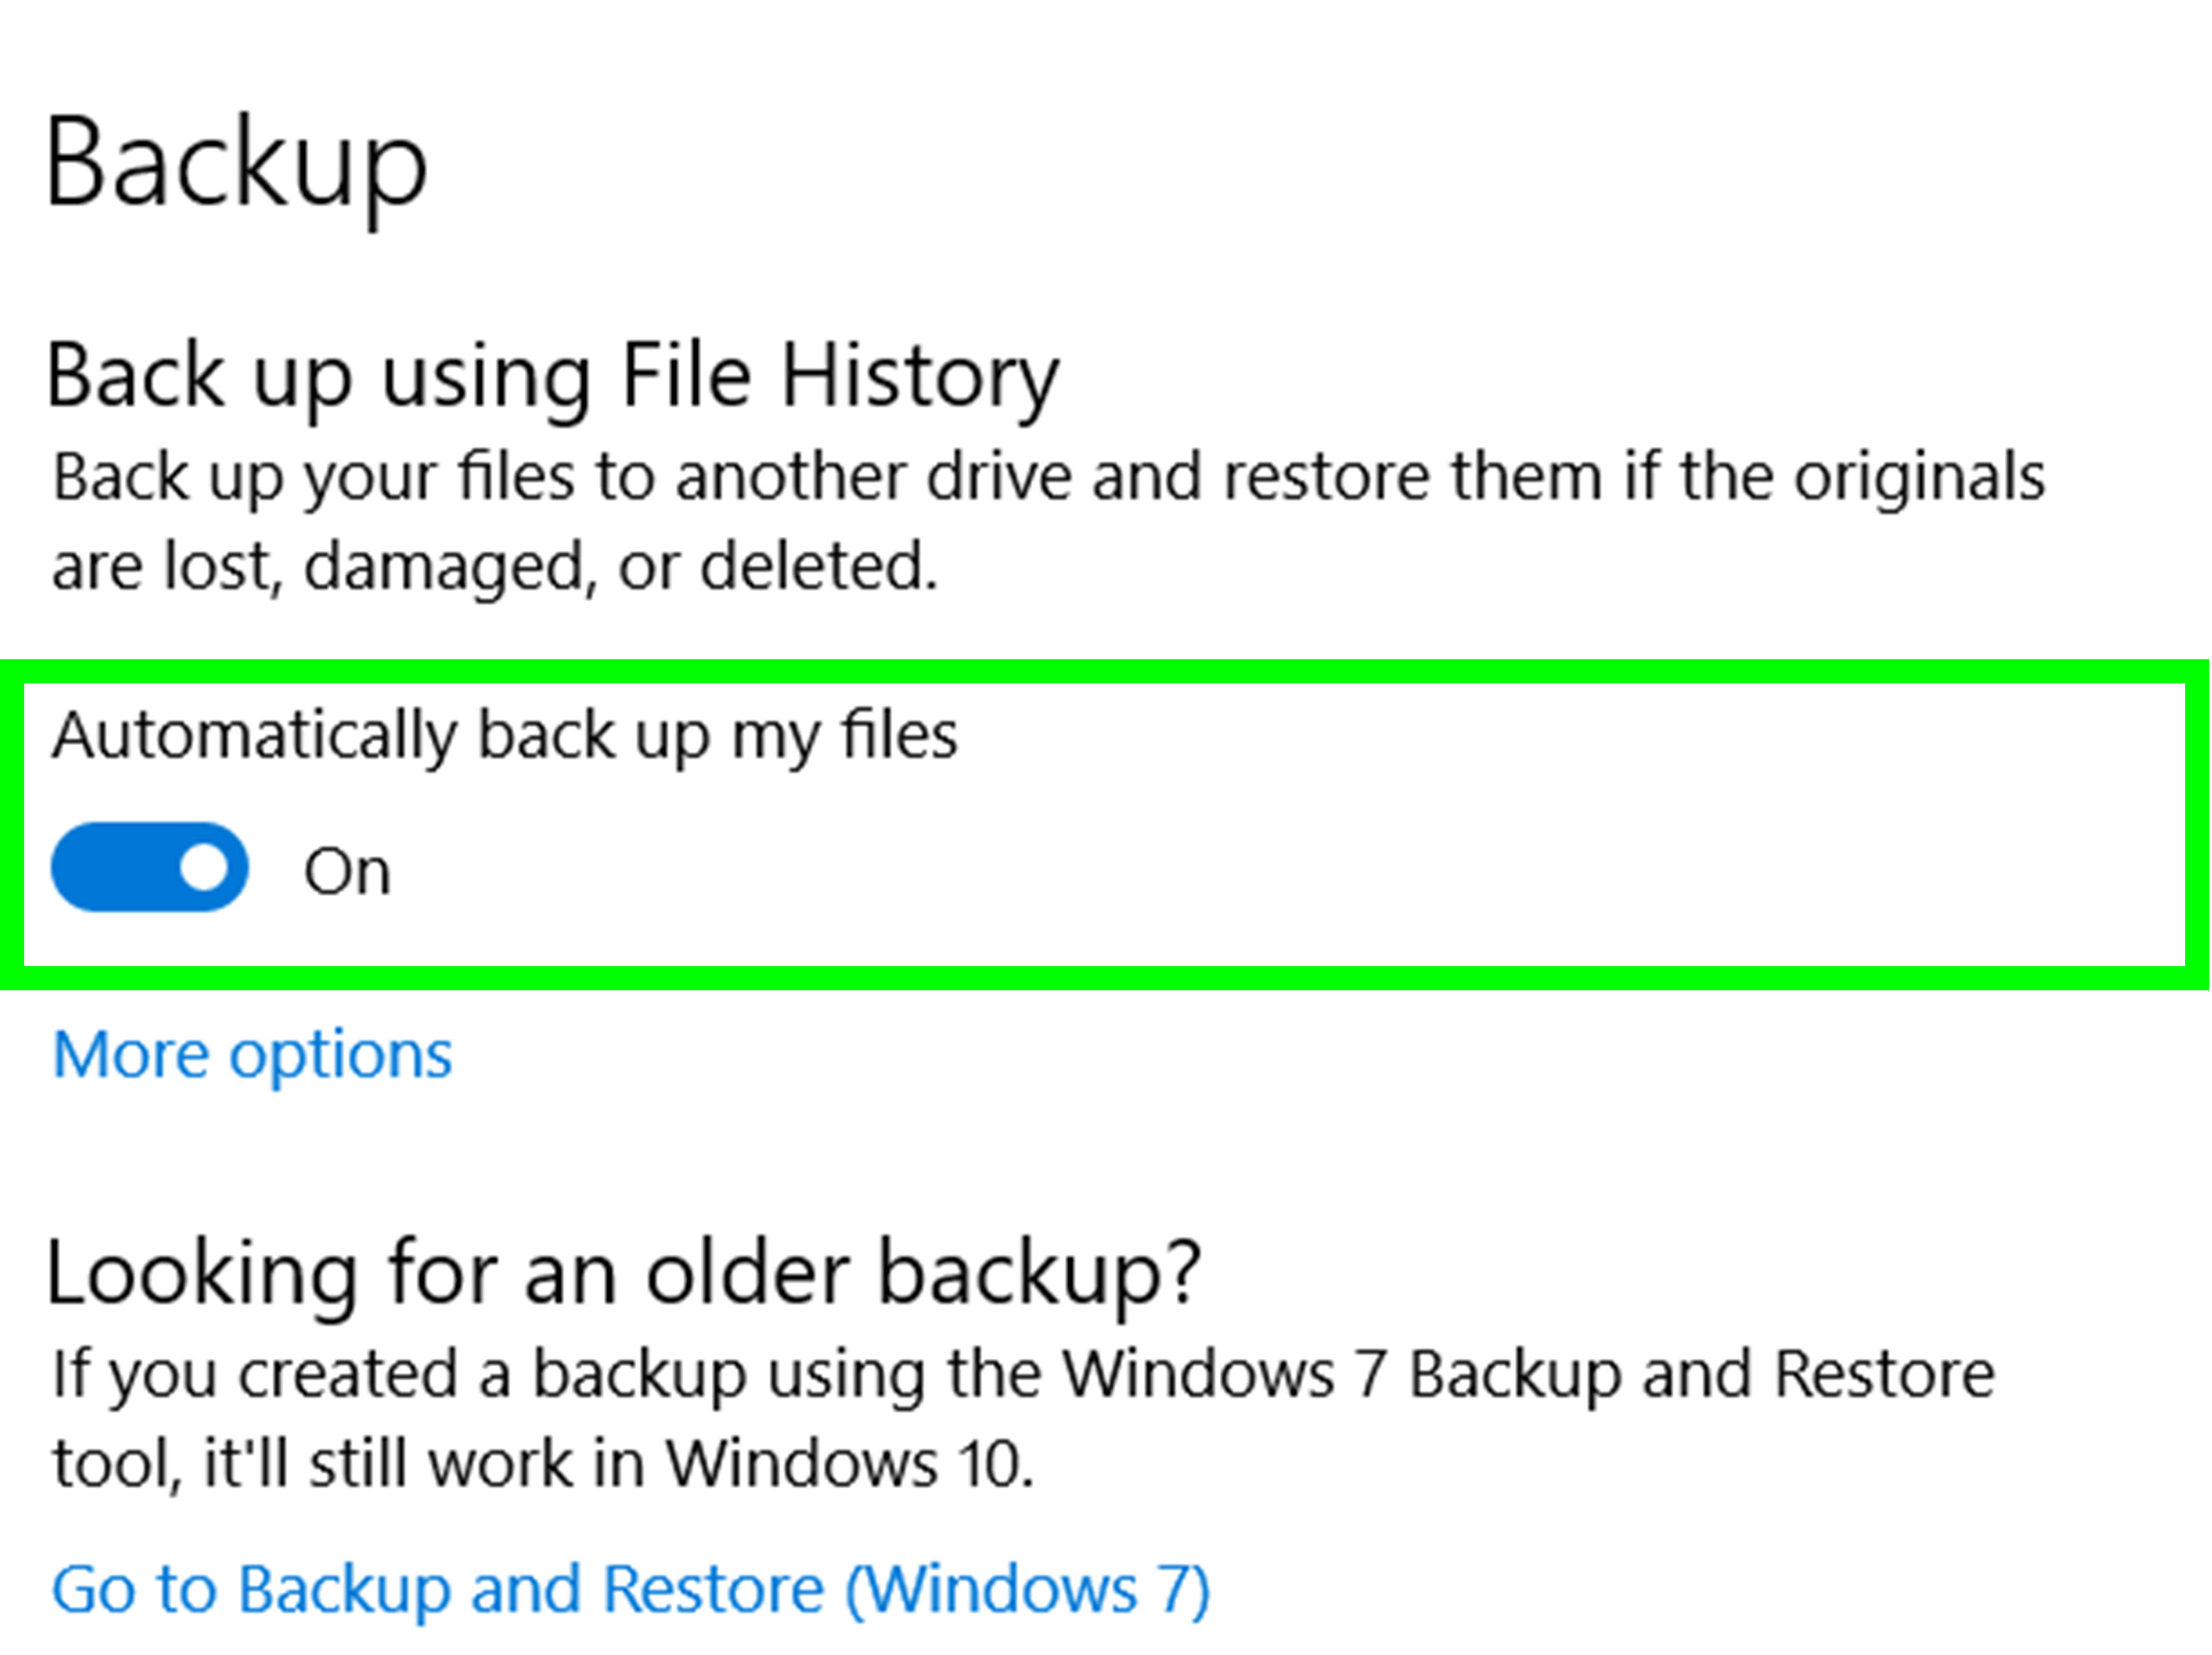Screen dimensions: 2212x1655
Task: Click "(Windows 7)" portion of the restore link
Action: tap(1028, 1589)
